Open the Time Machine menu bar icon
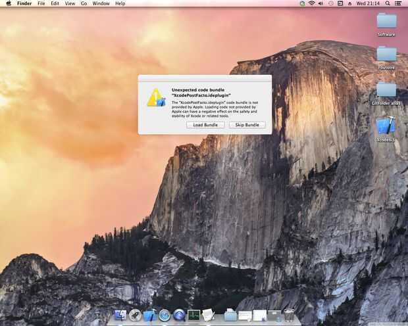408x326 pixels. (331, 3)
